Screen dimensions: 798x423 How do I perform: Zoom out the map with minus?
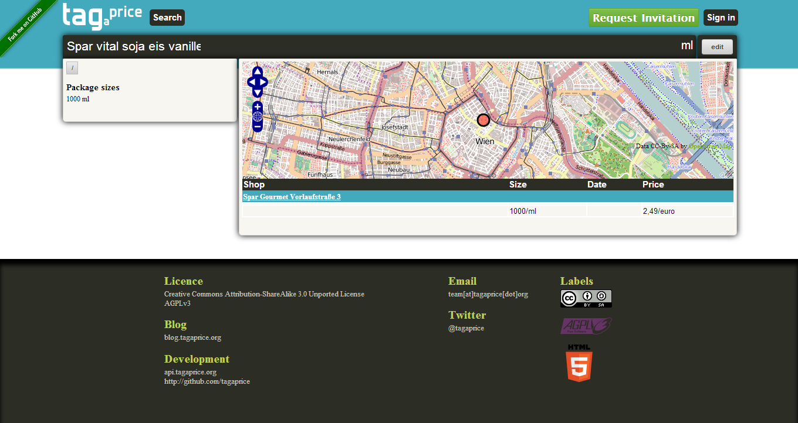(x=258, y=127)
